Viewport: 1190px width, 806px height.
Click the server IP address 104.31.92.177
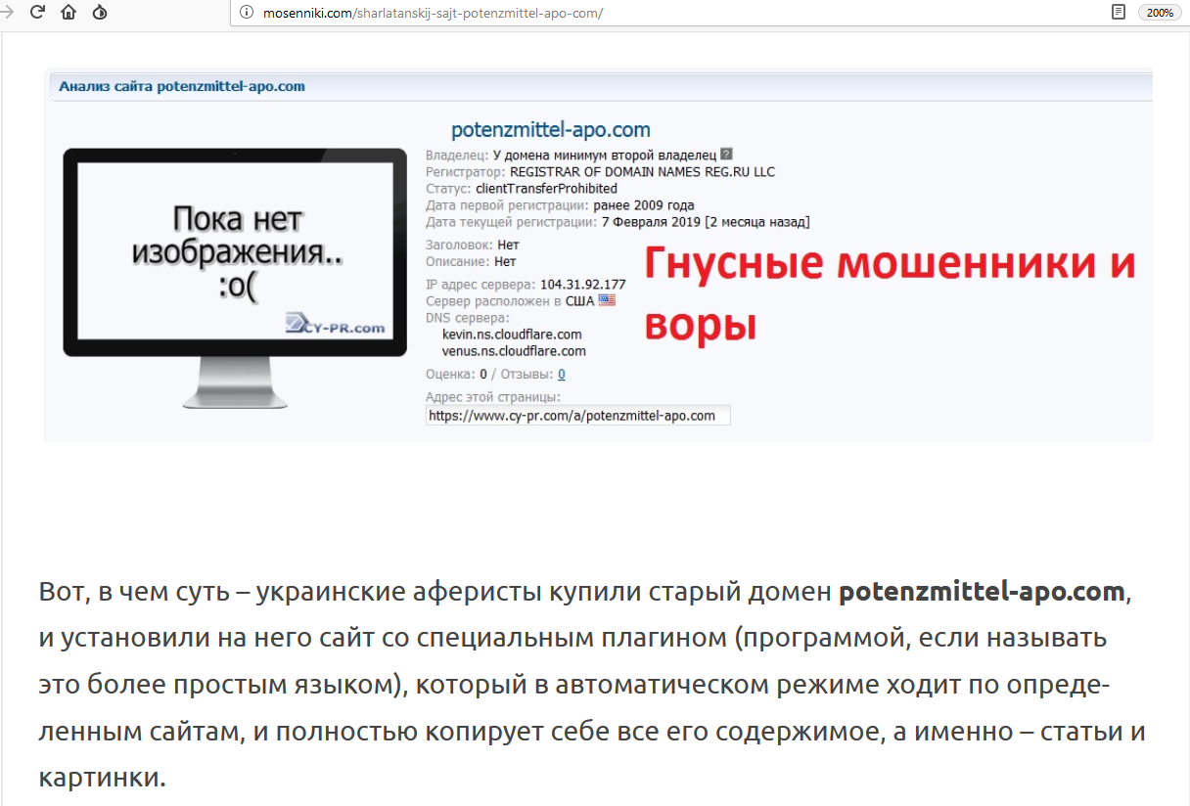[x=582, y=285]
